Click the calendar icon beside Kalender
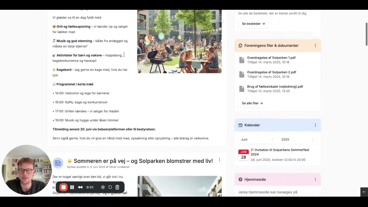 point(240,125)
